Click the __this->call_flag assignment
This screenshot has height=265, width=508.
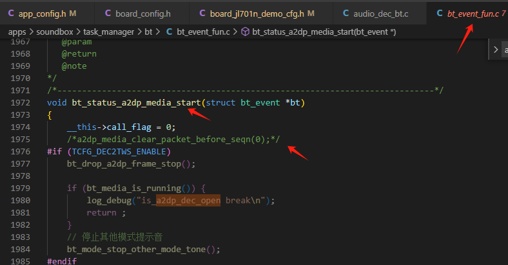click(x=121, y=127)
